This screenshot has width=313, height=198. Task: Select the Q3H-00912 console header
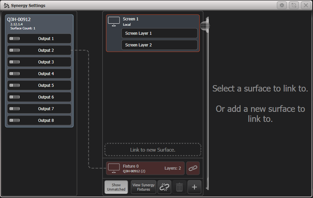pyautogui.click(x=39, y=23)
